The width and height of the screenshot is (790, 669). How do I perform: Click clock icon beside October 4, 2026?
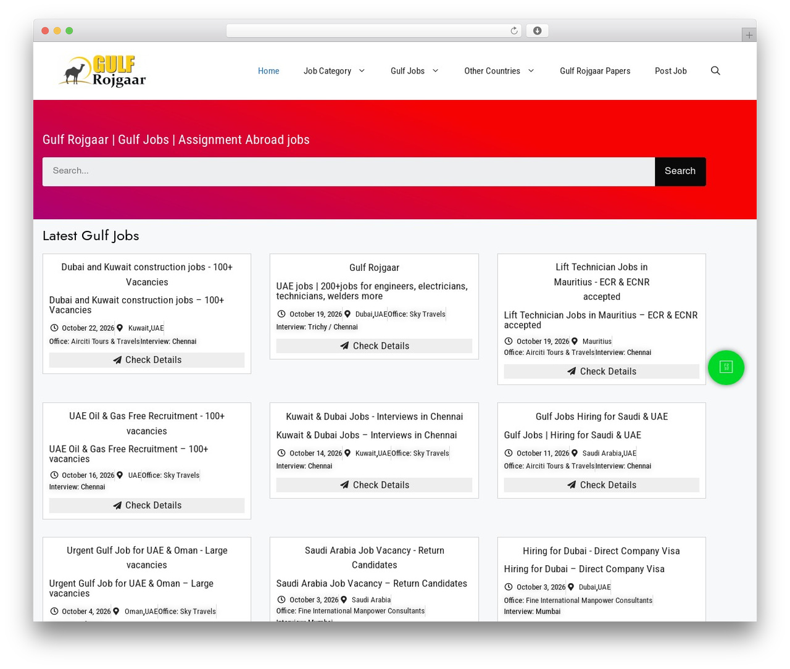pos(54,611)
